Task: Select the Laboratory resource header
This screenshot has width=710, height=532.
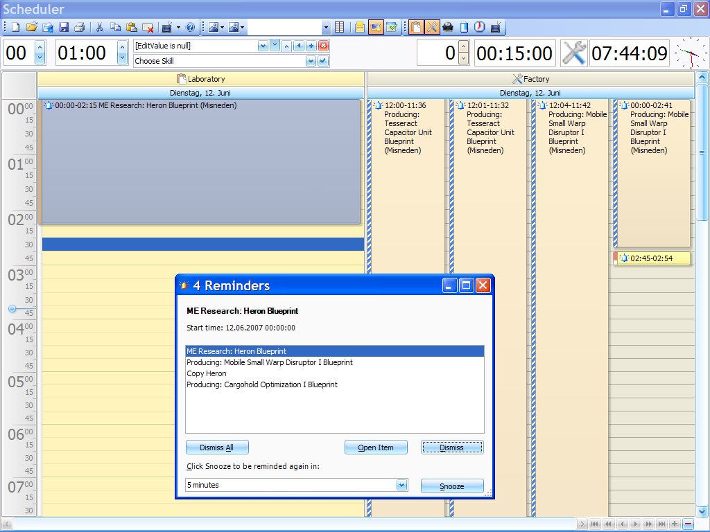Action: point(200,79)
